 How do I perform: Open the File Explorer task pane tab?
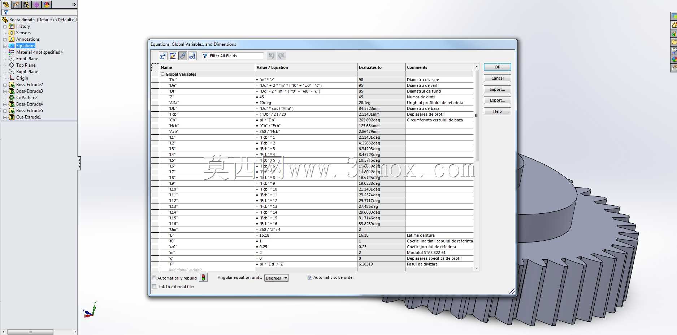click(x=674, y=42)
